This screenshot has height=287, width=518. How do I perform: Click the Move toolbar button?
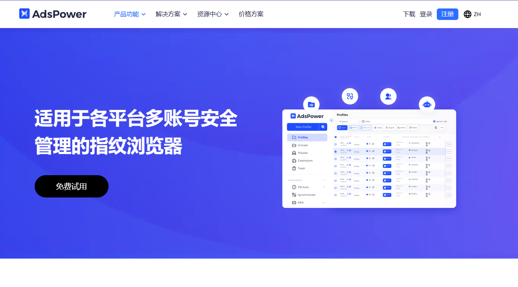point(401,128)
